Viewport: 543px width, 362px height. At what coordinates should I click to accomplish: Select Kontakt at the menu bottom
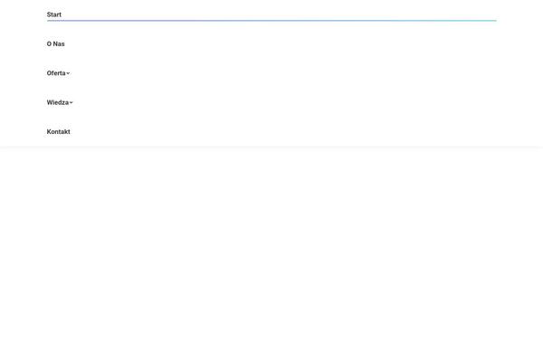click(x=59, y=131)
